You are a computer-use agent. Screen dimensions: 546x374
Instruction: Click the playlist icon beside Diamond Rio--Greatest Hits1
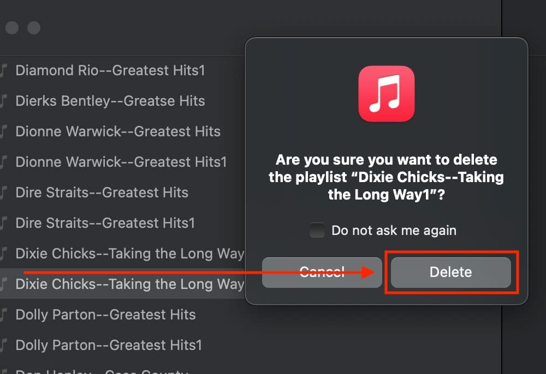click(3, 70)
